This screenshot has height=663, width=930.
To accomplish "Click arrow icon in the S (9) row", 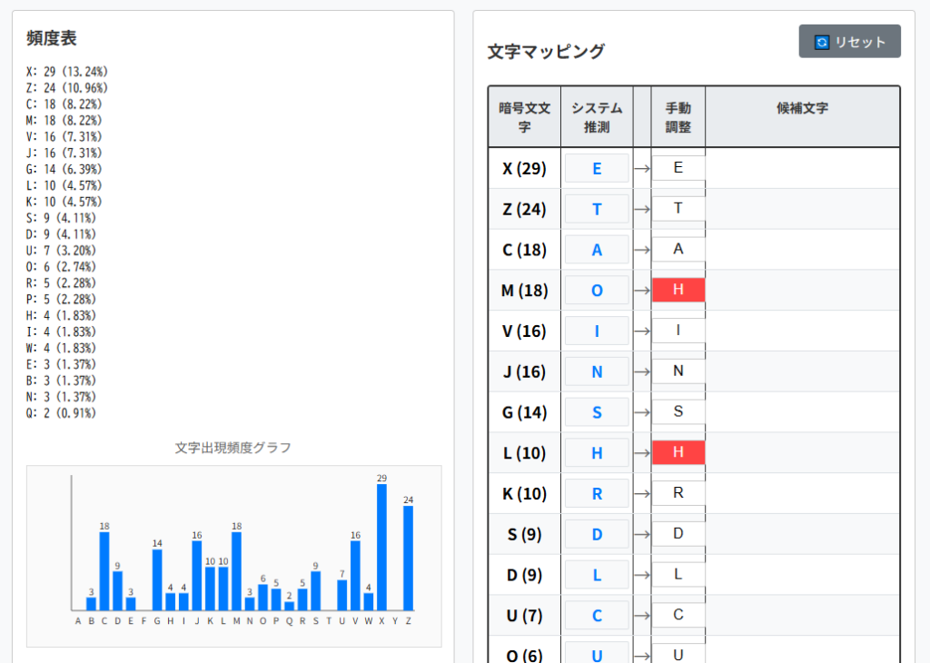I will tap(642, 534).
